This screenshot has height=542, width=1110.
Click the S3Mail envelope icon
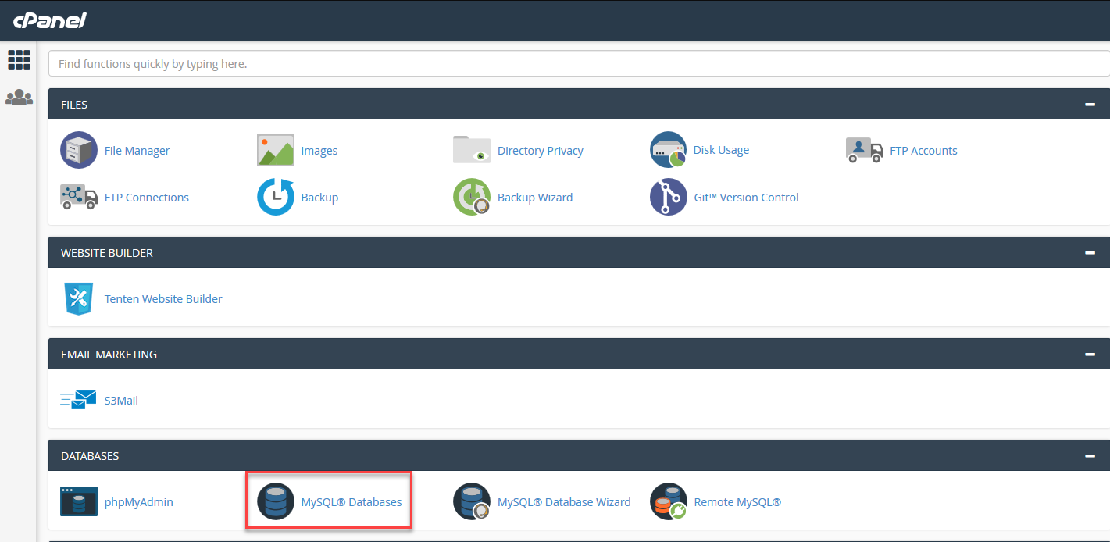coord(79,400)
